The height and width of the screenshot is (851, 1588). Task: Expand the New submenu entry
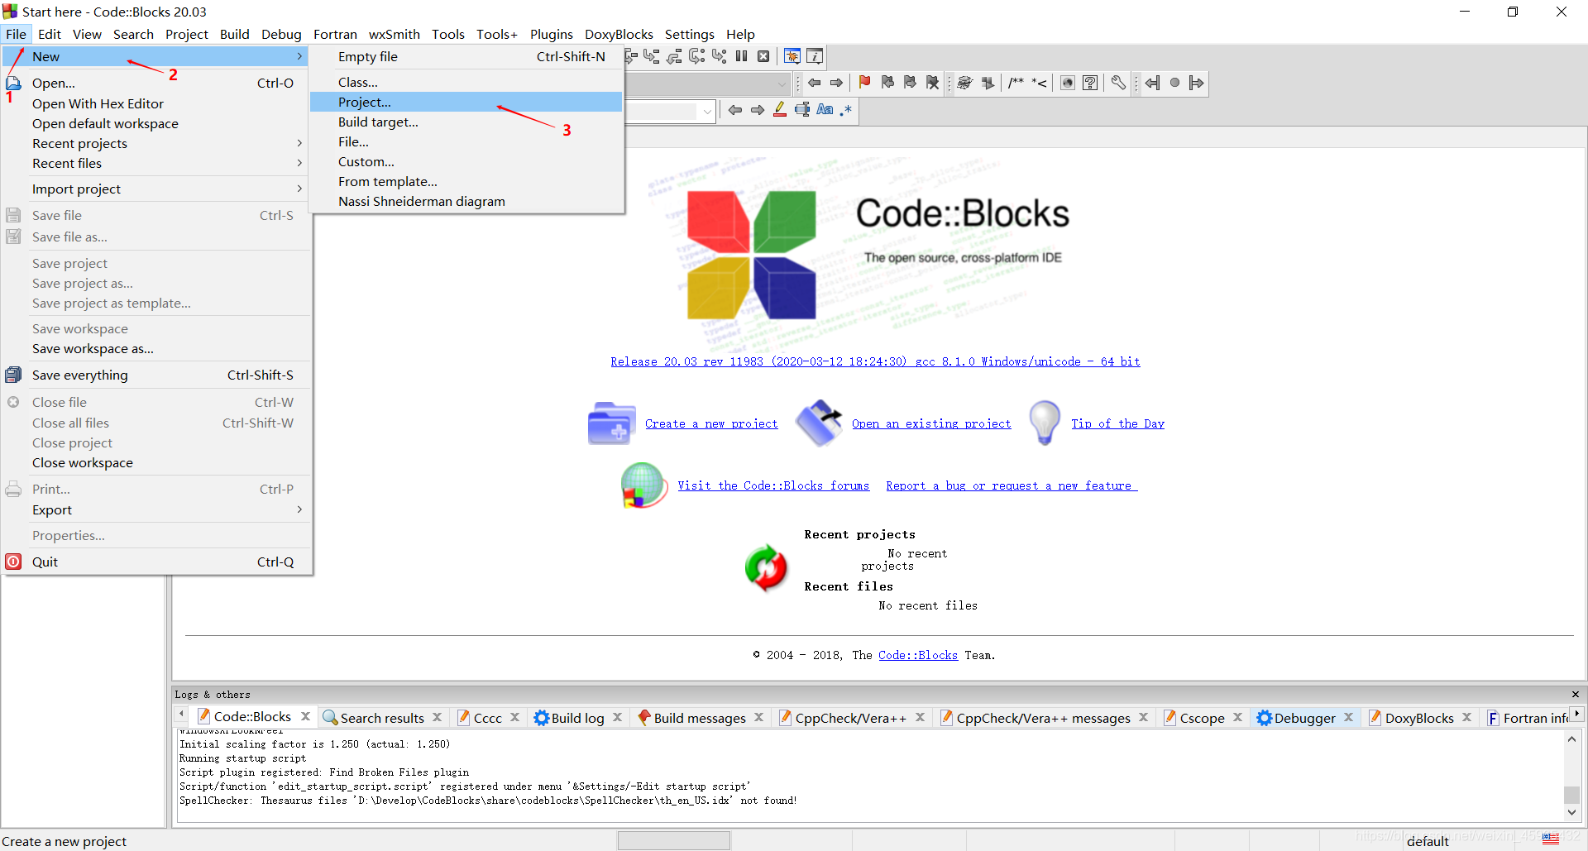point(155,56)
